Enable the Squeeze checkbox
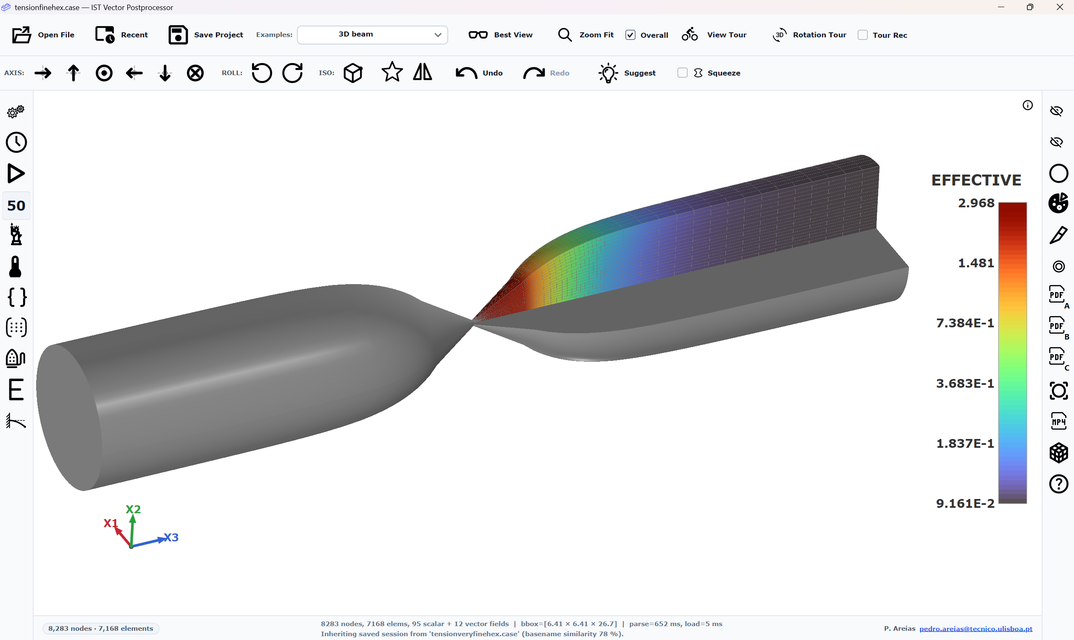 tap(682, 73)
